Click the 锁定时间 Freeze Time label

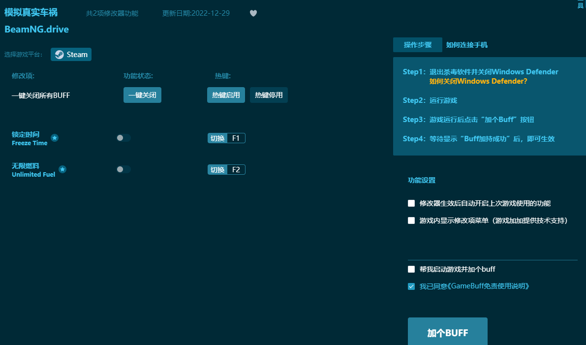pos(30,138)
